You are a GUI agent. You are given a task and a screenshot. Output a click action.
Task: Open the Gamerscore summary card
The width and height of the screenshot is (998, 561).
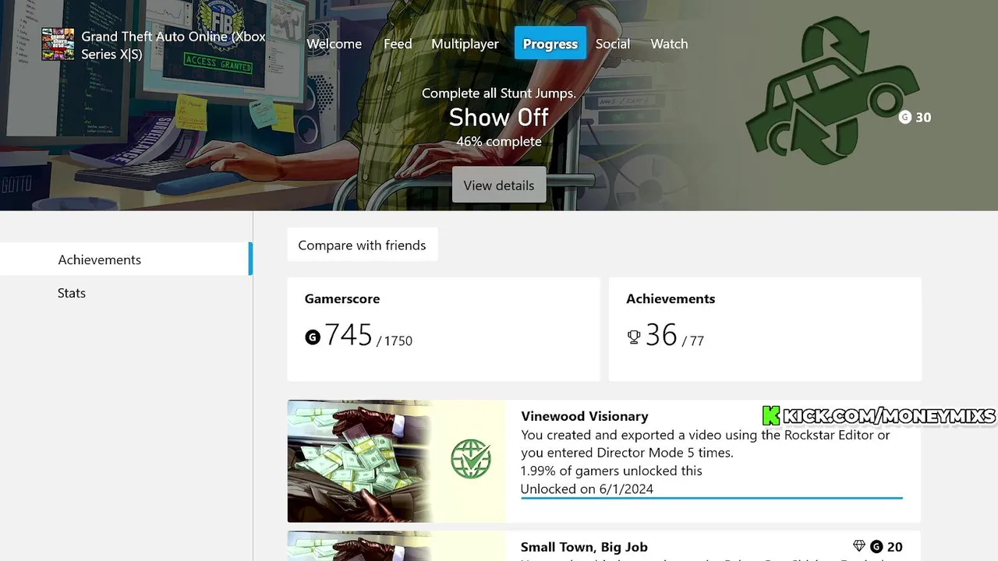click(444, 330)
